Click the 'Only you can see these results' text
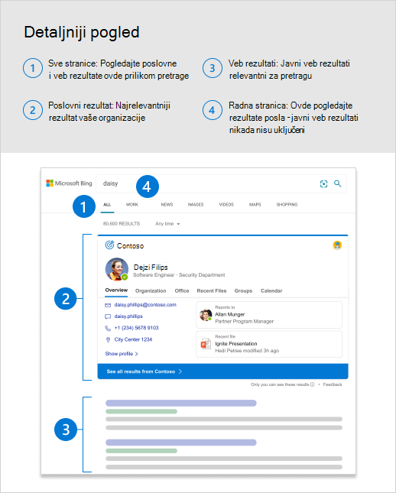Screen dimensions: 396x493 click(x=280, y=384)
